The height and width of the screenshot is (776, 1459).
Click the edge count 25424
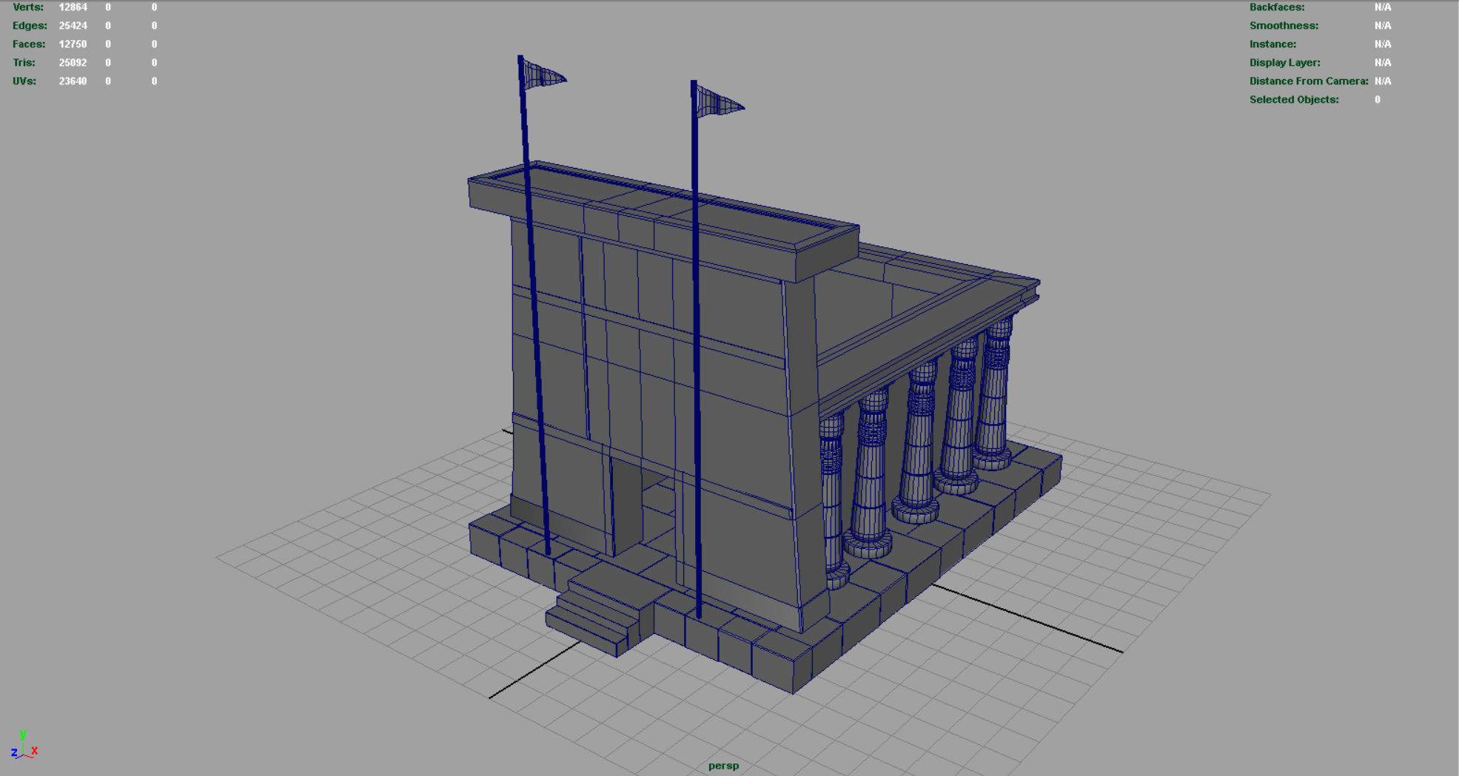73,25
